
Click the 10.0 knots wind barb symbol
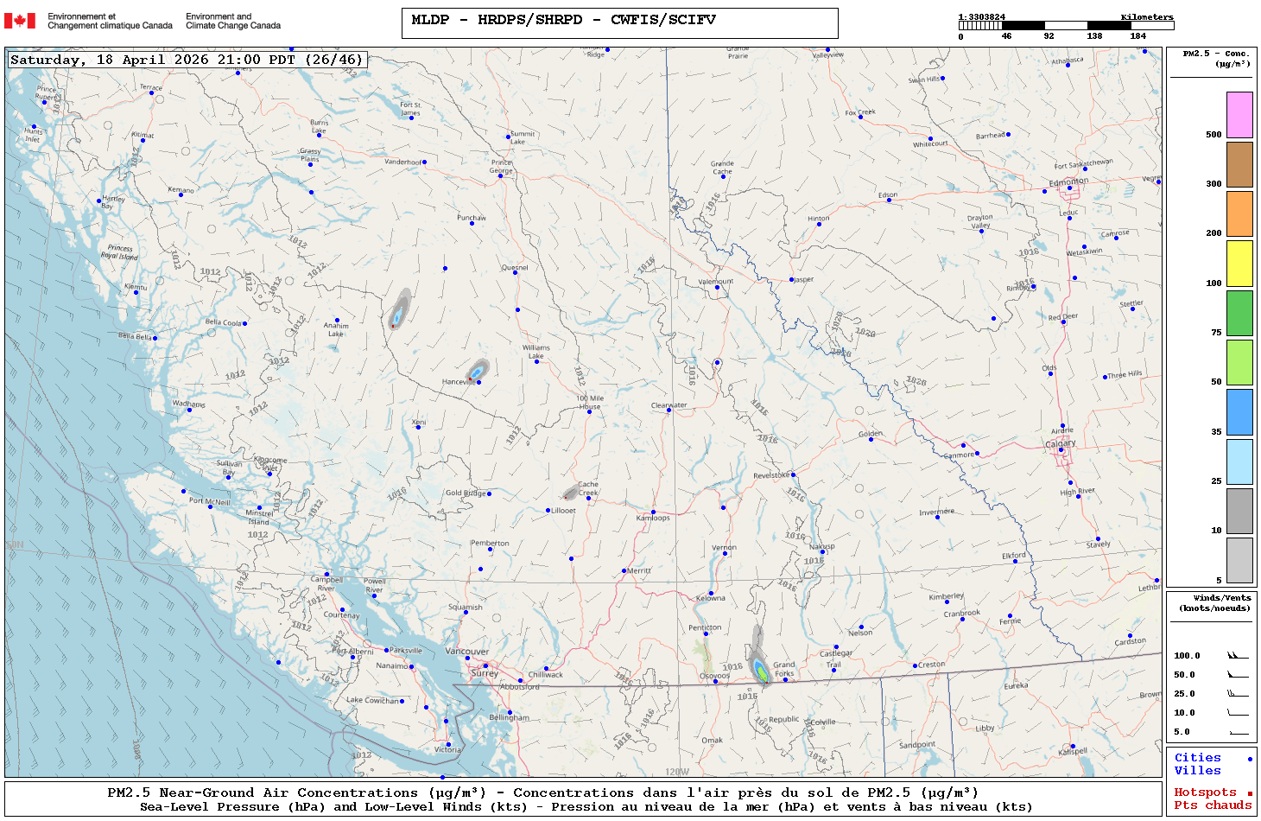point(1238,713)
